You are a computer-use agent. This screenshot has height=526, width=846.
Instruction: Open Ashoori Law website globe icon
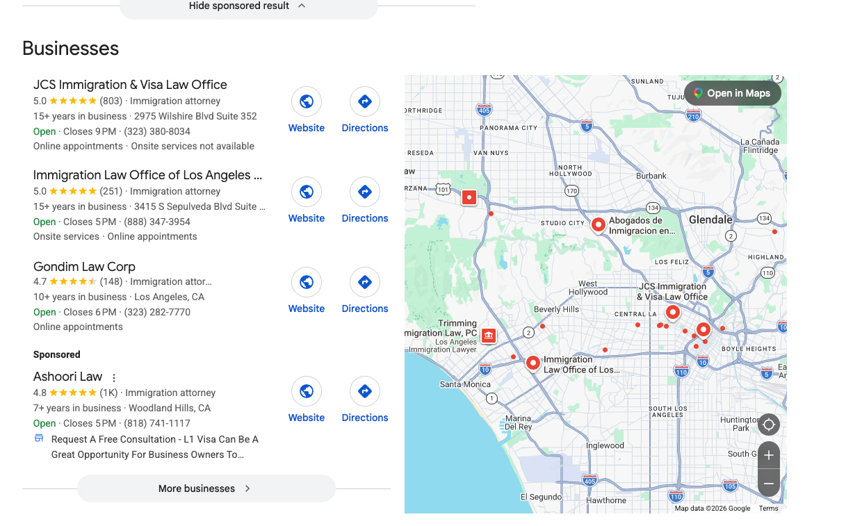pyautogui.click(x=307, y=391)
